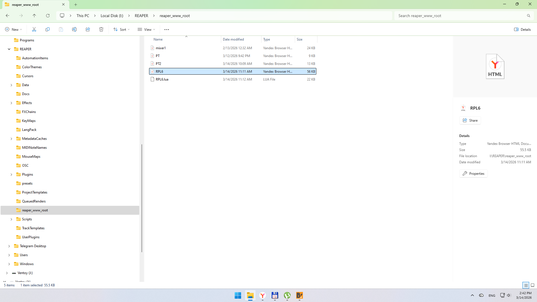Open the Sort dropdown
The height and width of the screenshot is (302, 537).
(x=121, y=29)
